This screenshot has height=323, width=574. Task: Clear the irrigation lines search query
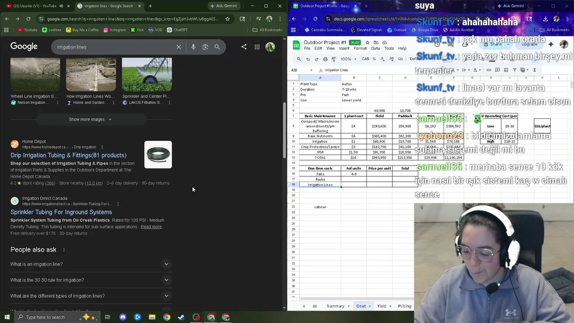(x=178, y=47)
